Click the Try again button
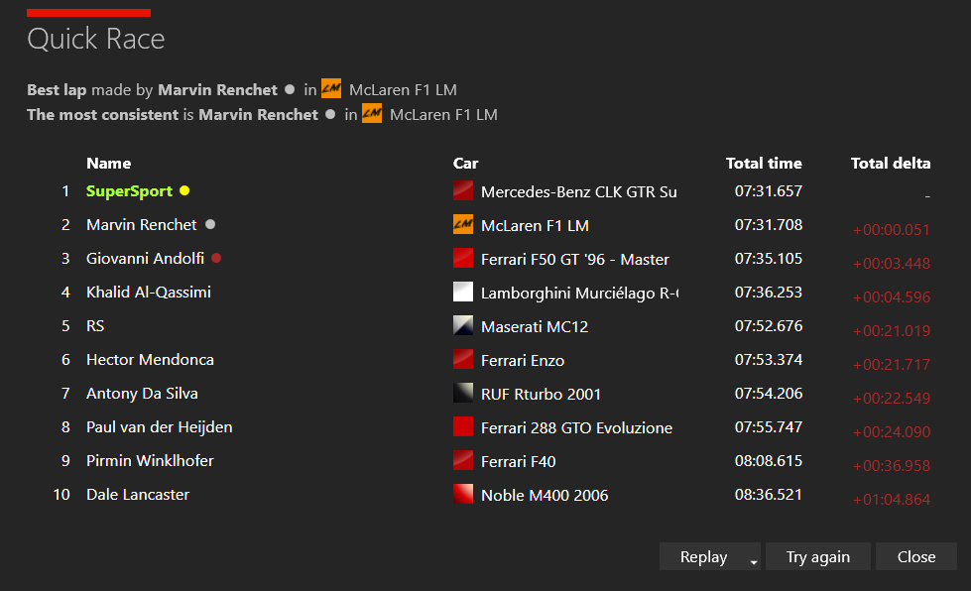The height and width of the screenshot is (591, 971). click(x=818, y=557)
